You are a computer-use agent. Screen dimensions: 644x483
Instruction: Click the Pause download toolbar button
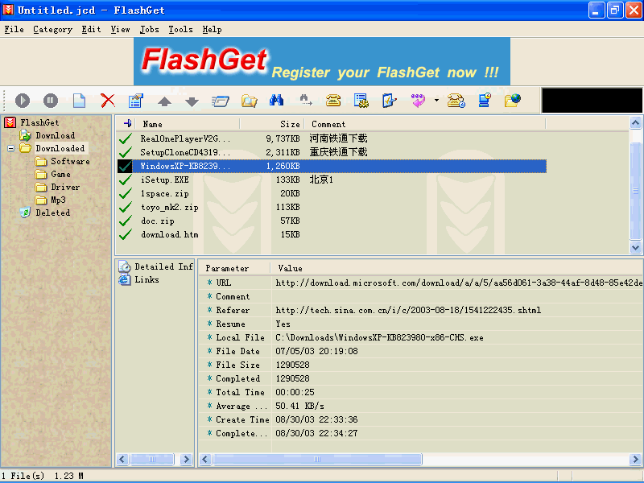pos(51,101)
